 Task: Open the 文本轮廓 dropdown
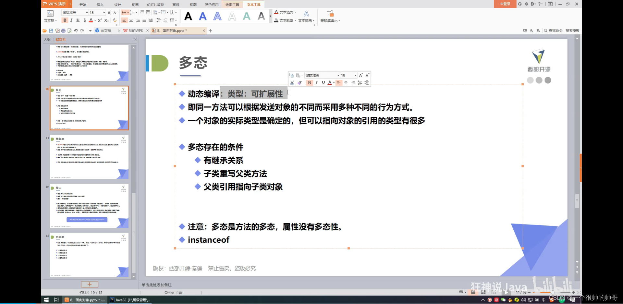[x=285, y=20]
